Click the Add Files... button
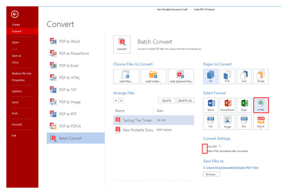The width and height of the screenshot is (288, 194). coord(126,77)
